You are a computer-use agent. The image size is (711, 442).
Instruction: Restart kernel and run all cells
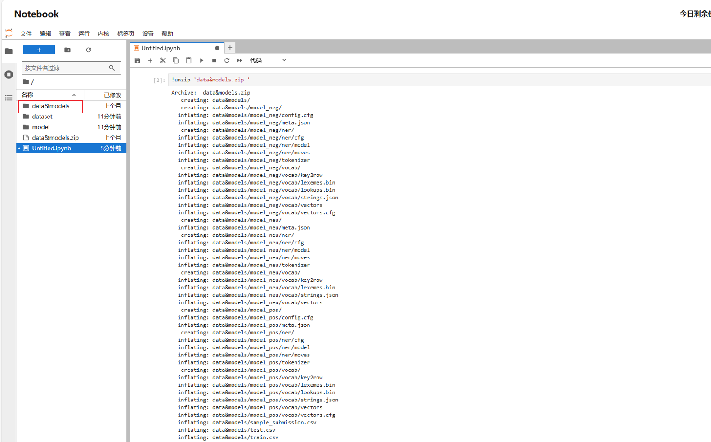tap(240, 60)
